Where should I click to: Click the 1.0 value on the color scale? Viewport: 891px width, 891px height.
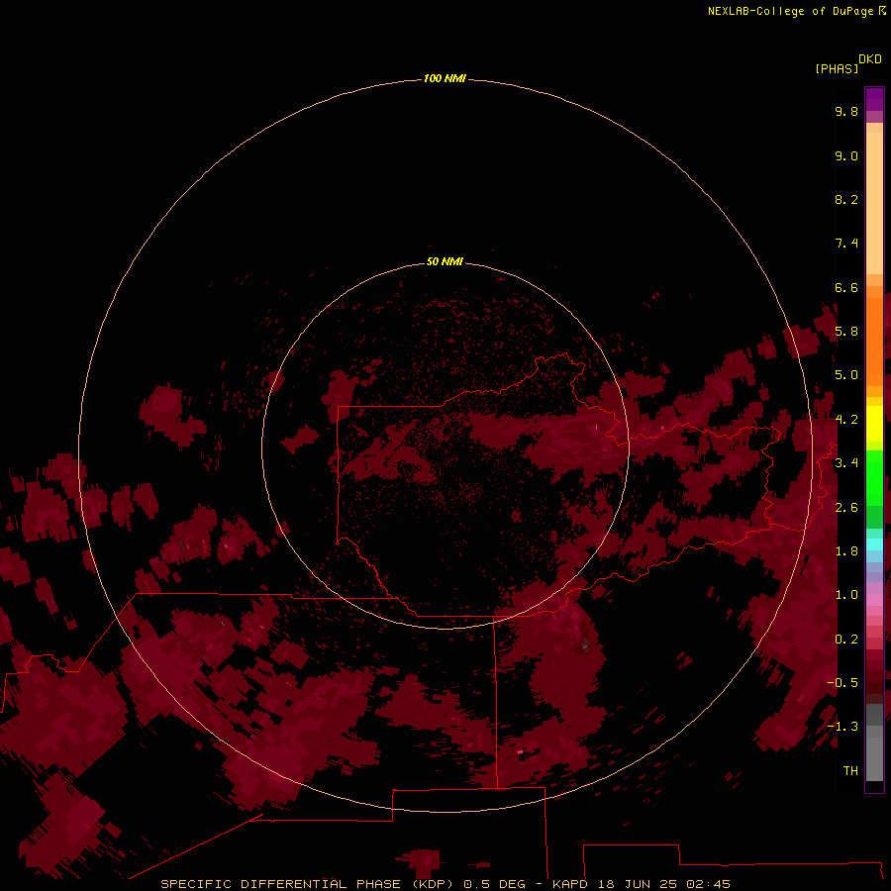pyautogui.click(x=846, y=595)
